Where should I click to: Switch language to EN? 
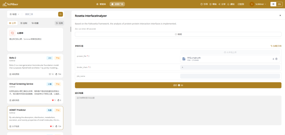pyautogui.click(x=279, y=4)
